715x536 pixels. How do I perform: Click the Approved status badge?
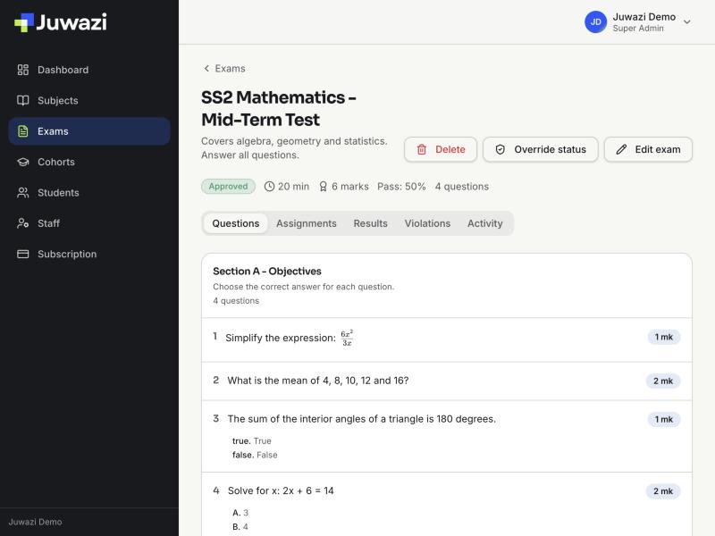pos(228,187)
